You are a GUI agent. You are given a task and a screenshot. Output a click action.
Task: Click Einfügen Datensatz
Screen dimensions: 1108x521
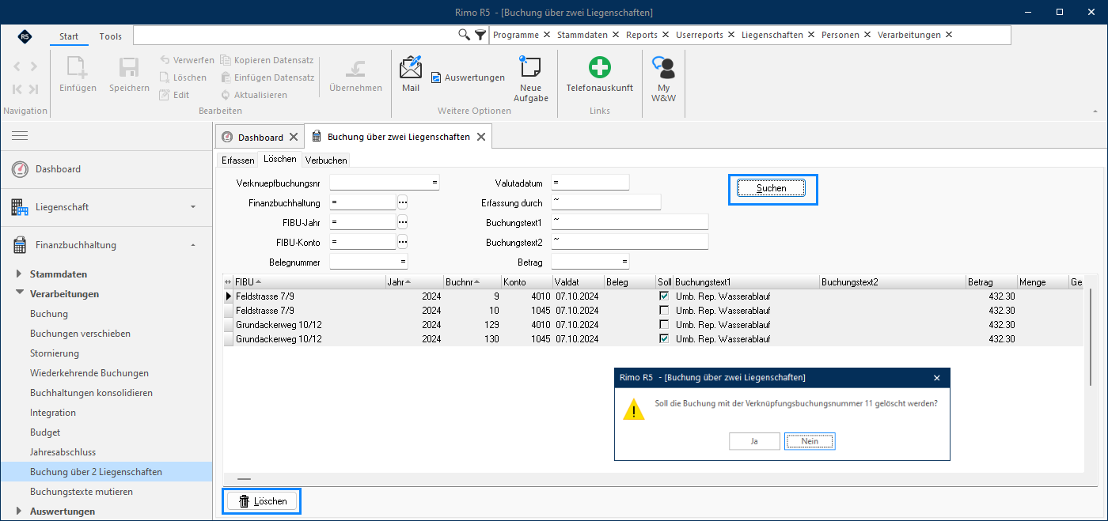(x=268, y=77)
